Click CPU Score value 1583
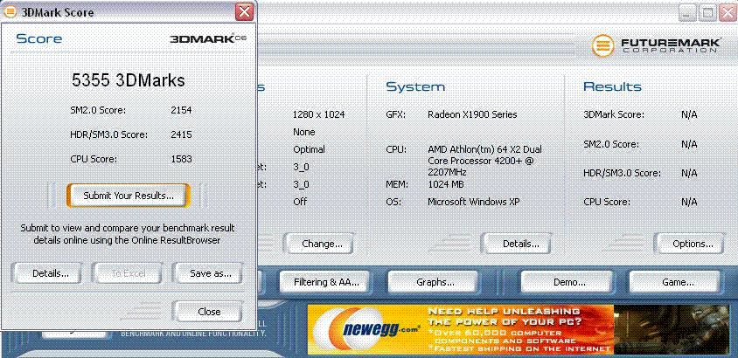Image resolution: width=738 pixels, height=358 pixels. [181, 159]
